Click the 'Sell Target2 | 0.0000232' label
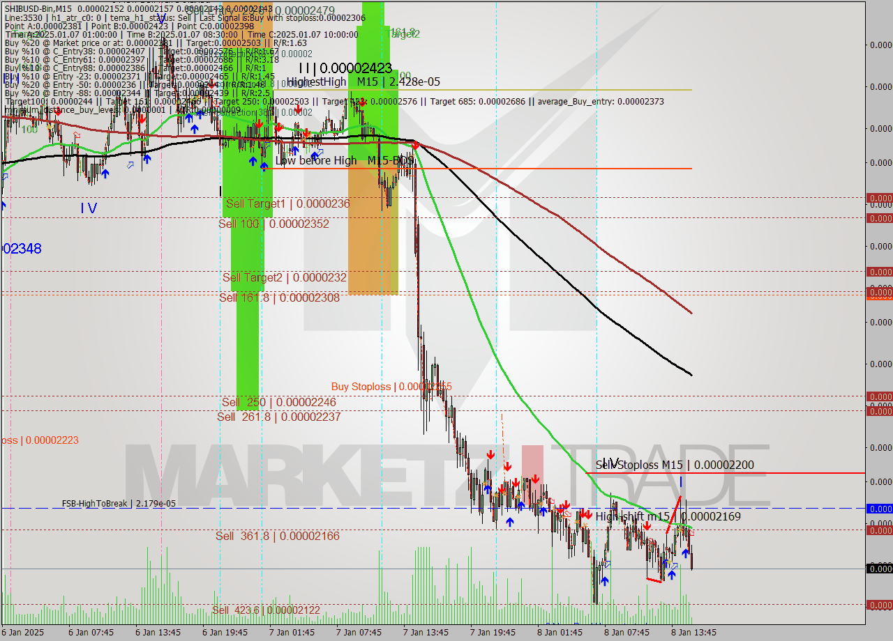 pyautogui.click(x=284, y=277)
